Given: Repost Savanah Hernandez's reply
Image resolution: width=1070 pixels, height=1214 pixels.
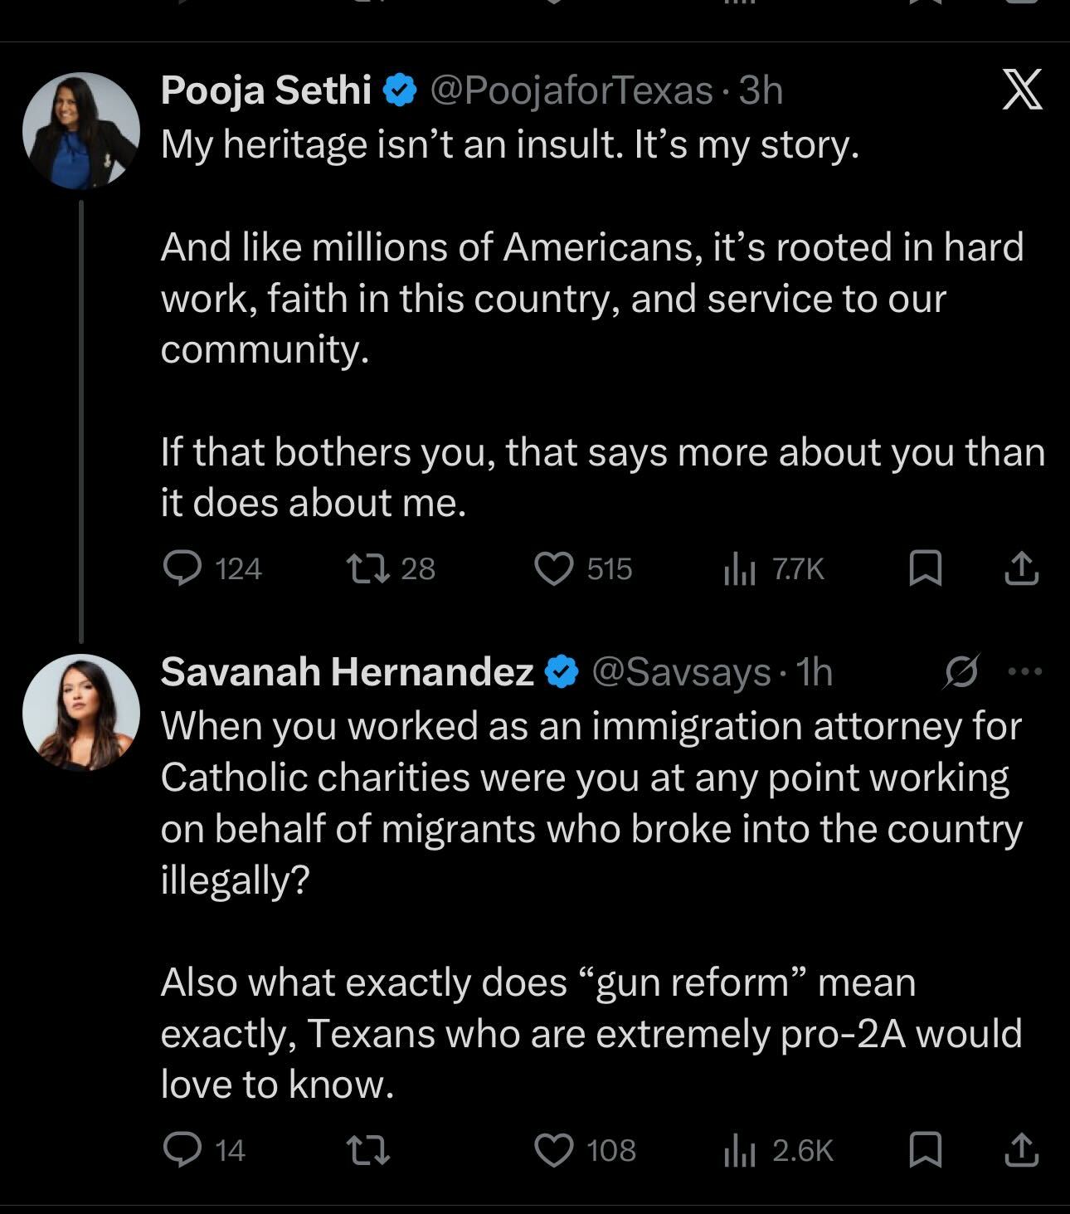Looking at the screenshot, I should pyautogui.click(x=367, y=1150).
